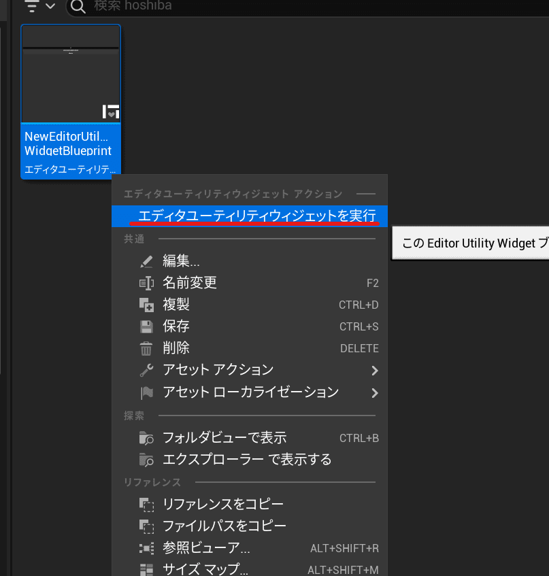Click the folder-search フォルダビューで表示 icon
Image resolution: width=549 pixels, height=576 pixels.
click(145, 438)
